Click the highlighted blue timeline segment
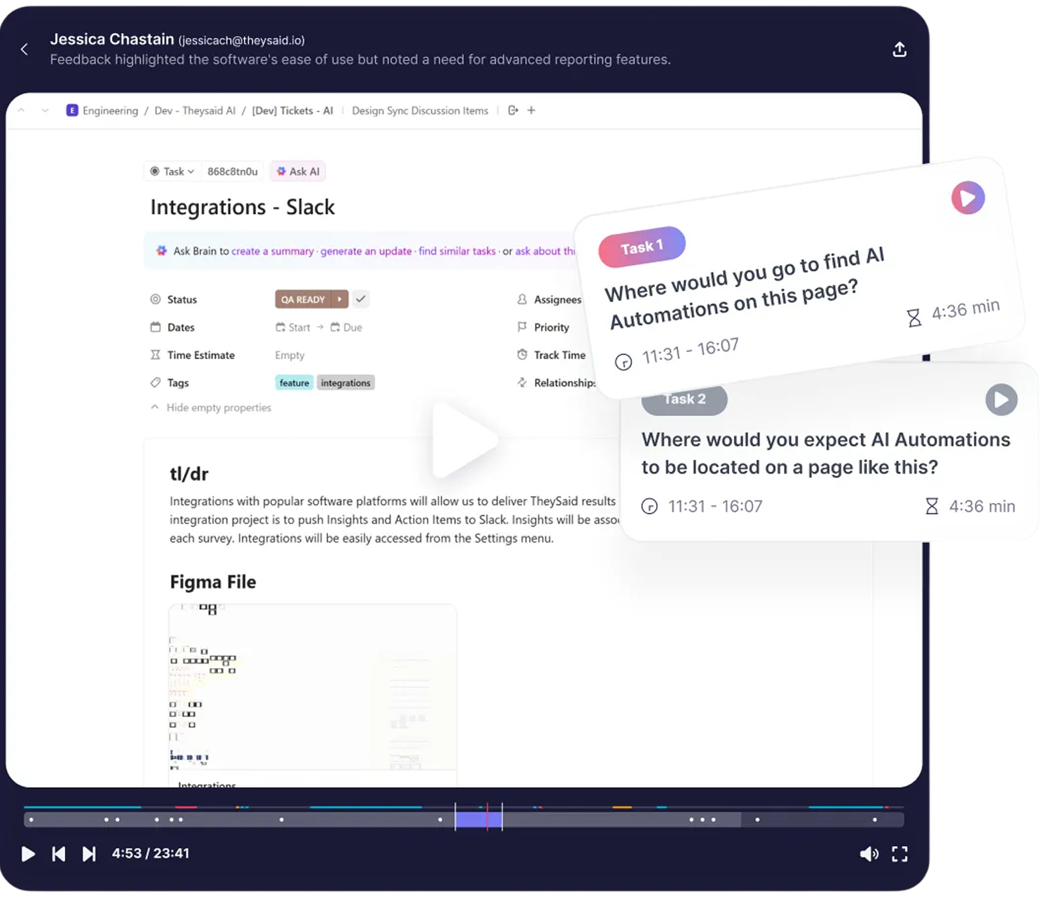The image size is (1047, 901). [x=479, y=819]
